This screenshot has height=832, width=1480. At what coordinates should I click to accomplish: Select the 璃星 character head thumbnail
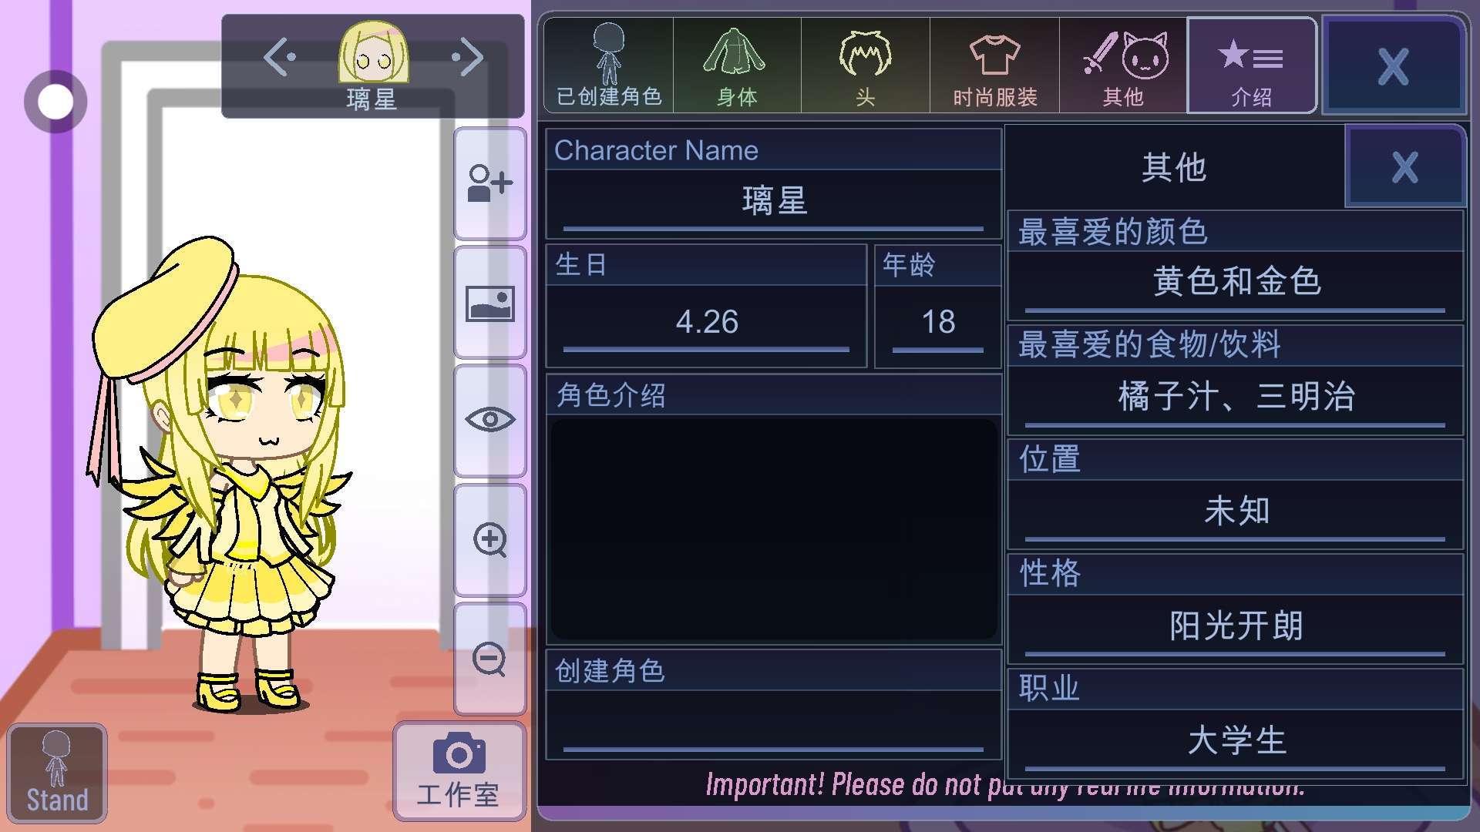point(373,54)
